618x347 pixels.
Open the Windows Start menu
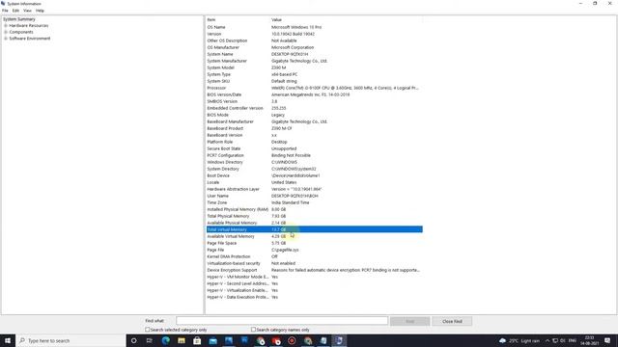[8, 340]
